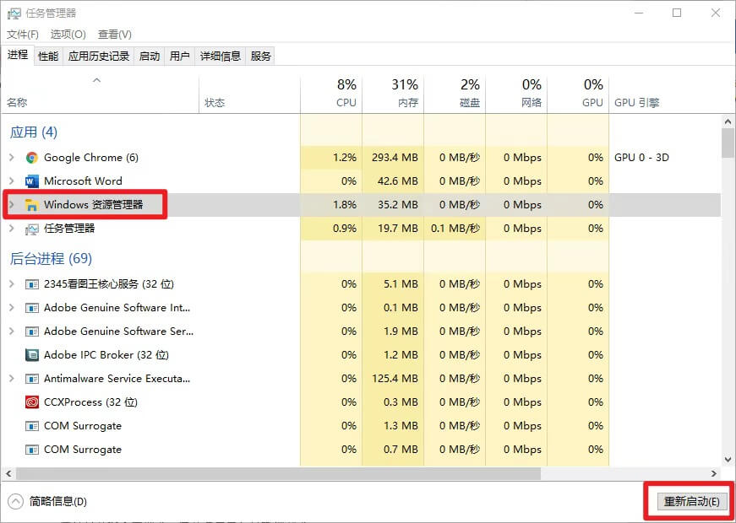
Task: Click the Adobe IPC Broker icon
Action: click(x=32, y=355)
